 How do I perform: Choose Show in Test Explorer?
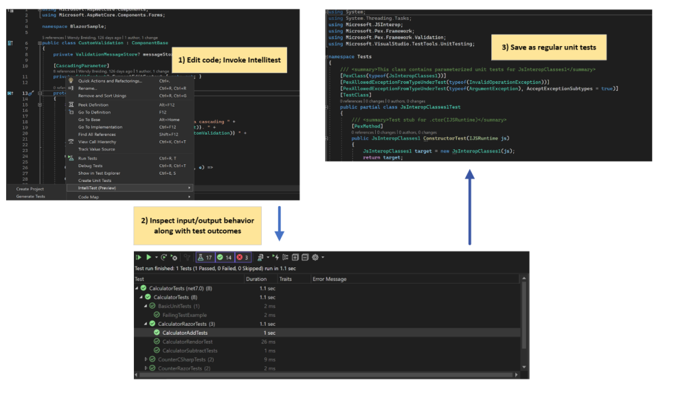129,173
